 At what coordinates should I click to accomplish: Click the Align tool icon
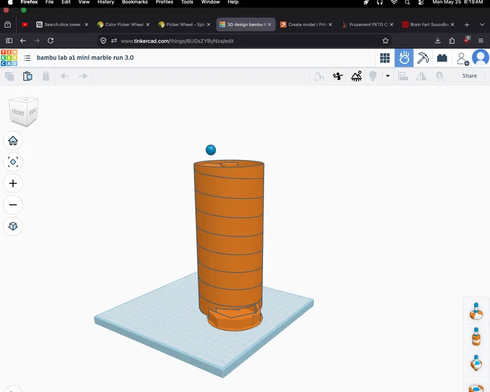point(403,76)
